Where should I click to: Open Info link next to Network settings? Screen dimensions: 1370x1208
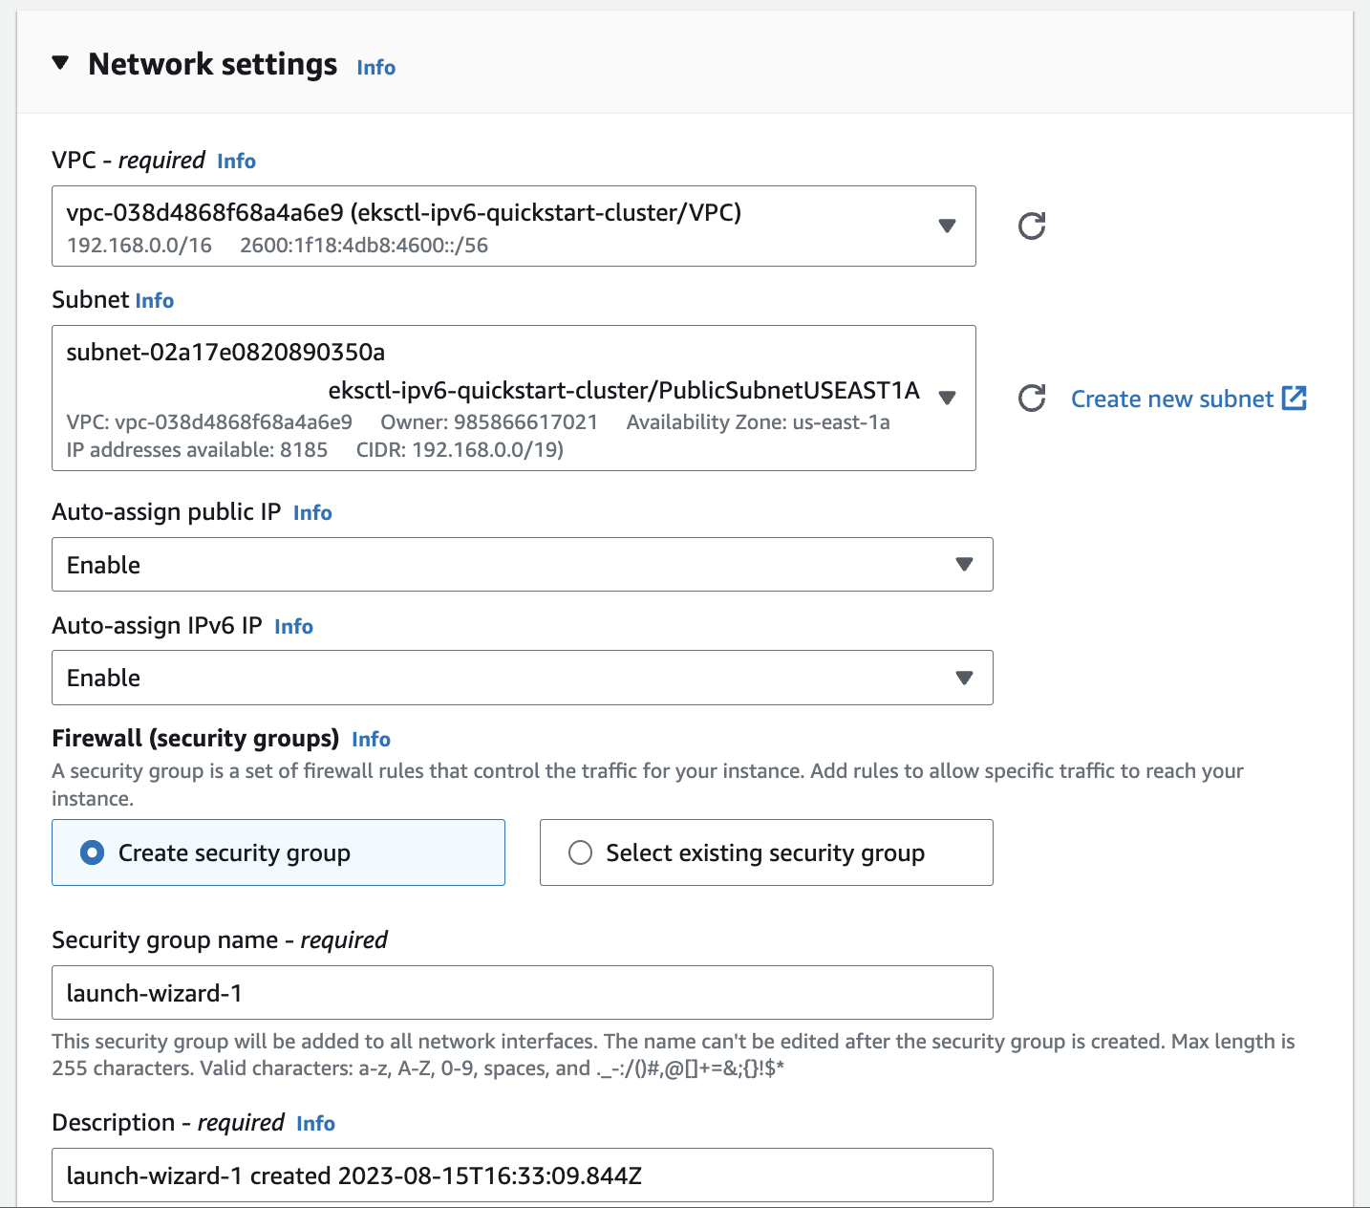[x=375, y=67]
